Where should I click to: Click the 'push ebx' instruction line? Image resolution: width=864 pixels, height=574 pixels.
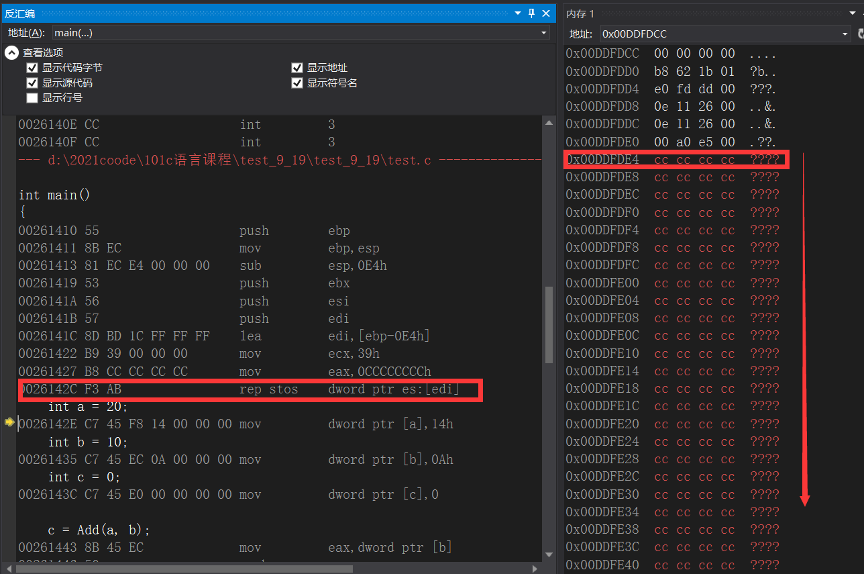pos(184,283)
